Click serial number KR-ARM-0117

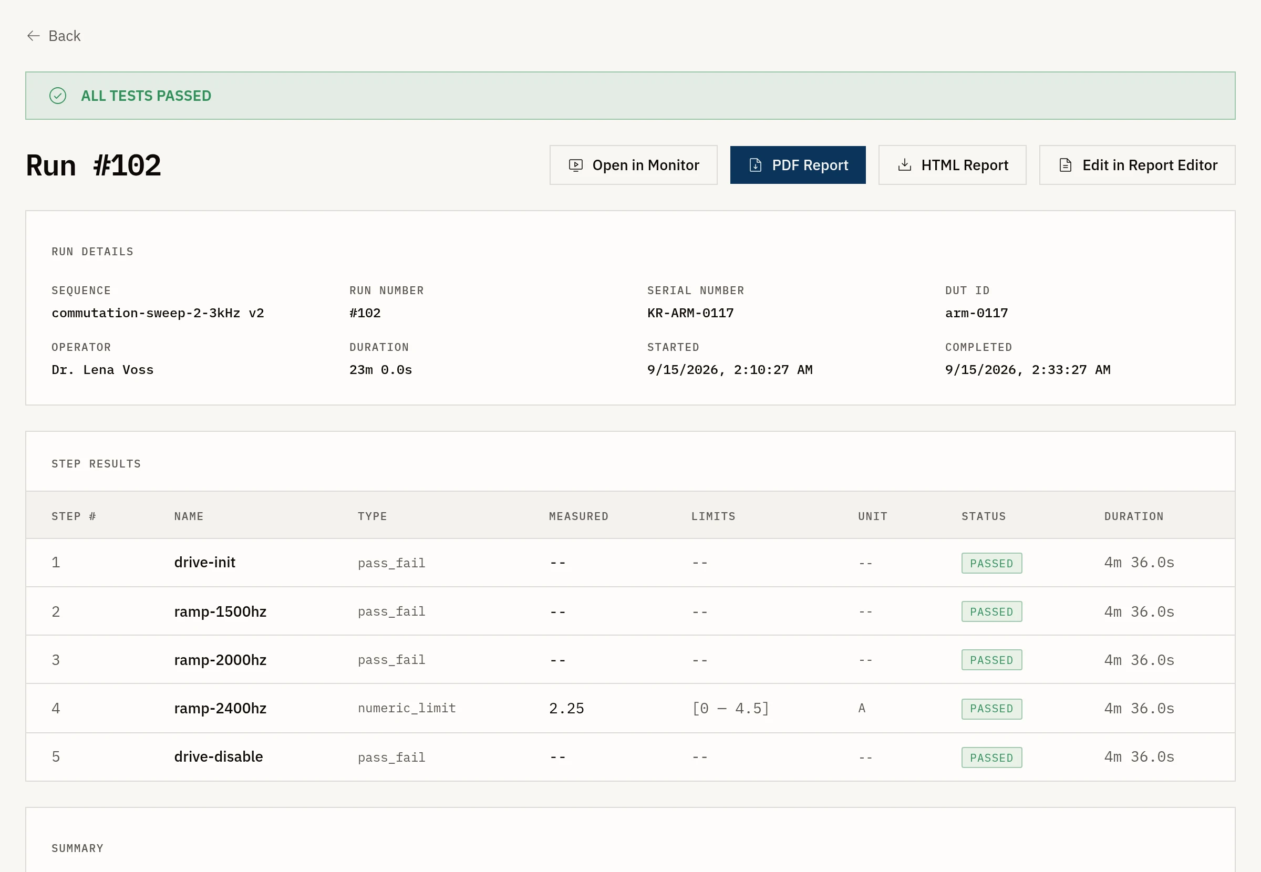point(690,313)
